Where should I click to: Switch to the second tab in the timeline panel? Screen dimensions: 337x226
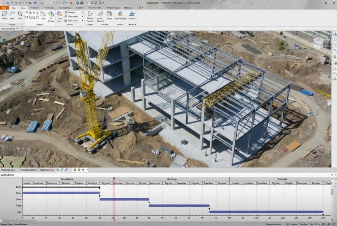[x=29, y=170]
